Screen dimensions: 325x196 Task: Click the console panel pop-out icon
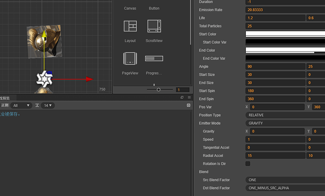click(x=182, y=98)
